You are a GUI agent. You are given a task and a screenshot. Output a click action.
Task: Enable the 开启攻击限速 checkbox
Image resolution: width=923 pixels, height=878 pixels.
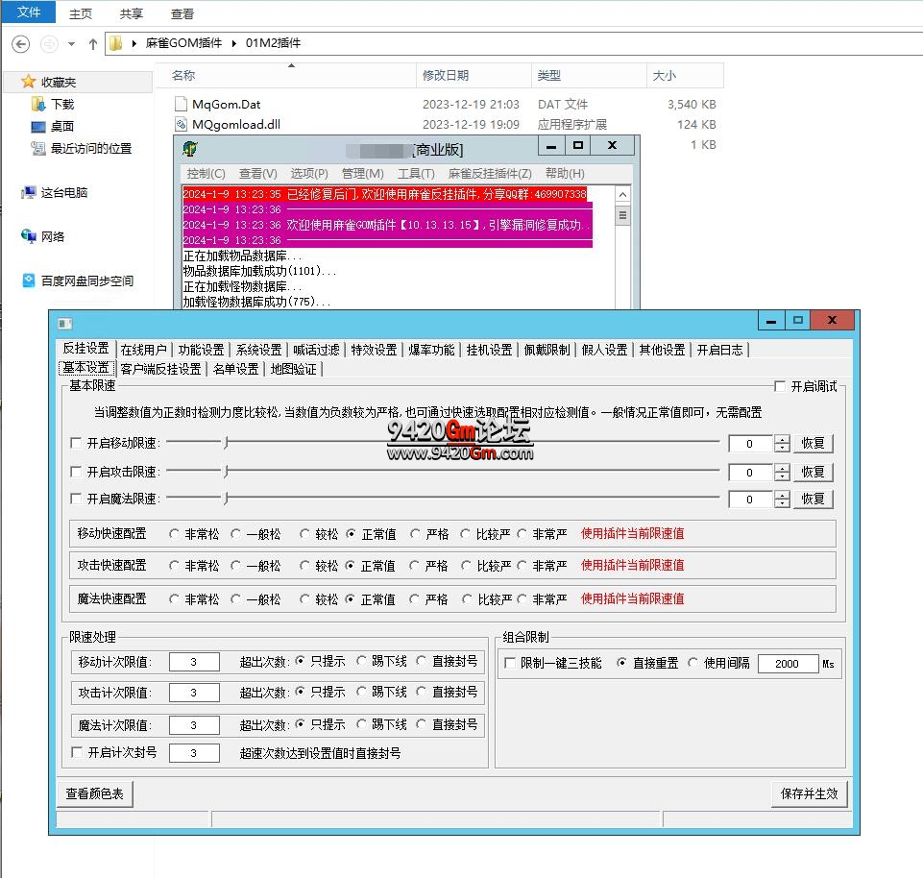coord(75,472)
